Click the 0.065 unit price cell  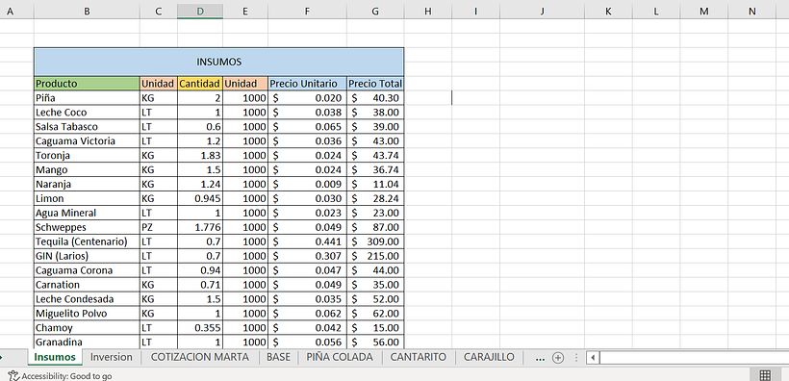(x=307, y=127)
